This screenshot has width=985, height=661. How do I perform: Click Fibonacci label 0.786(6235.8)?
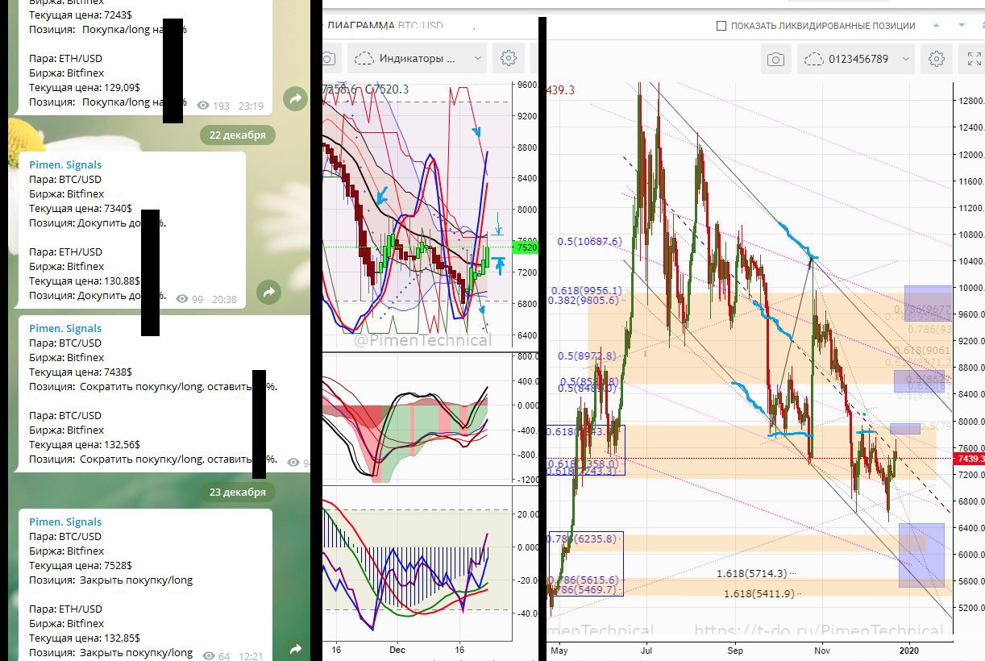(584, 538)
